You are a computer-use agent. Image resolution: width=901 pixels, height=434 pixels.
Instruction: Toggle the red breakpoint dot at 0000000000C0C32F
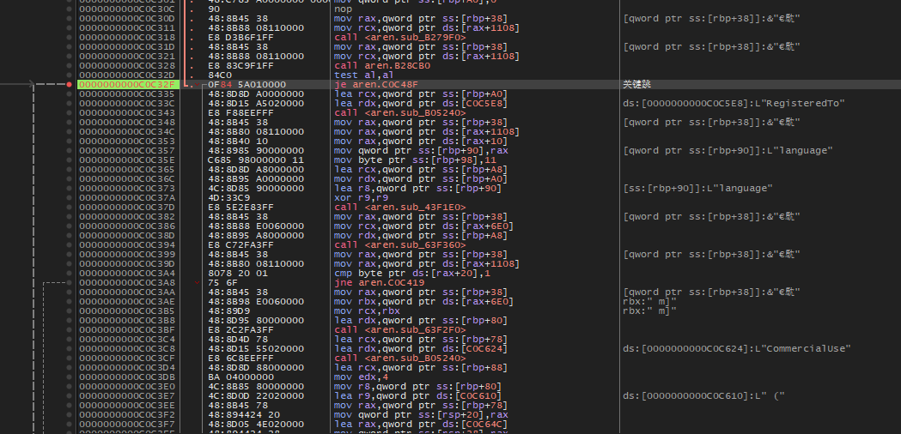[69, 84]
